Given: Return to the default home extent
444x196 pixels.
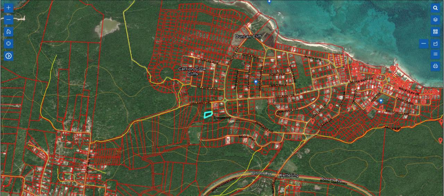Looking at the screenshot, I should [9, 32].
